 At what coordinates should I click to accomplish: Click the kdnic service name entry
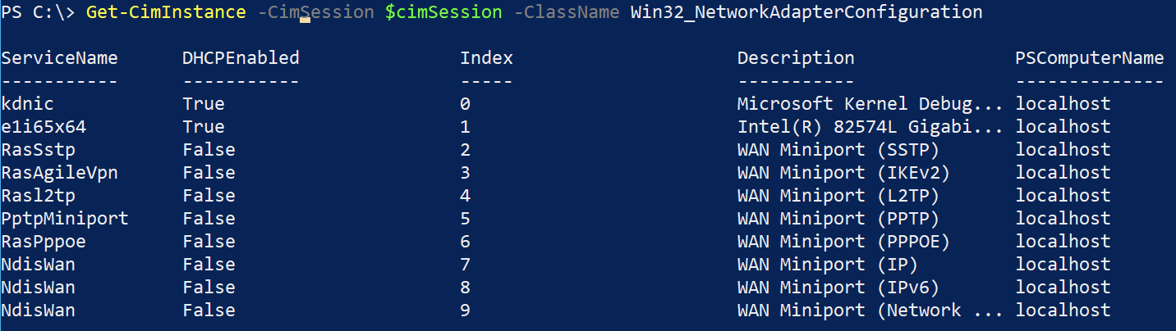pyautogui.click(x=28, y=104)
